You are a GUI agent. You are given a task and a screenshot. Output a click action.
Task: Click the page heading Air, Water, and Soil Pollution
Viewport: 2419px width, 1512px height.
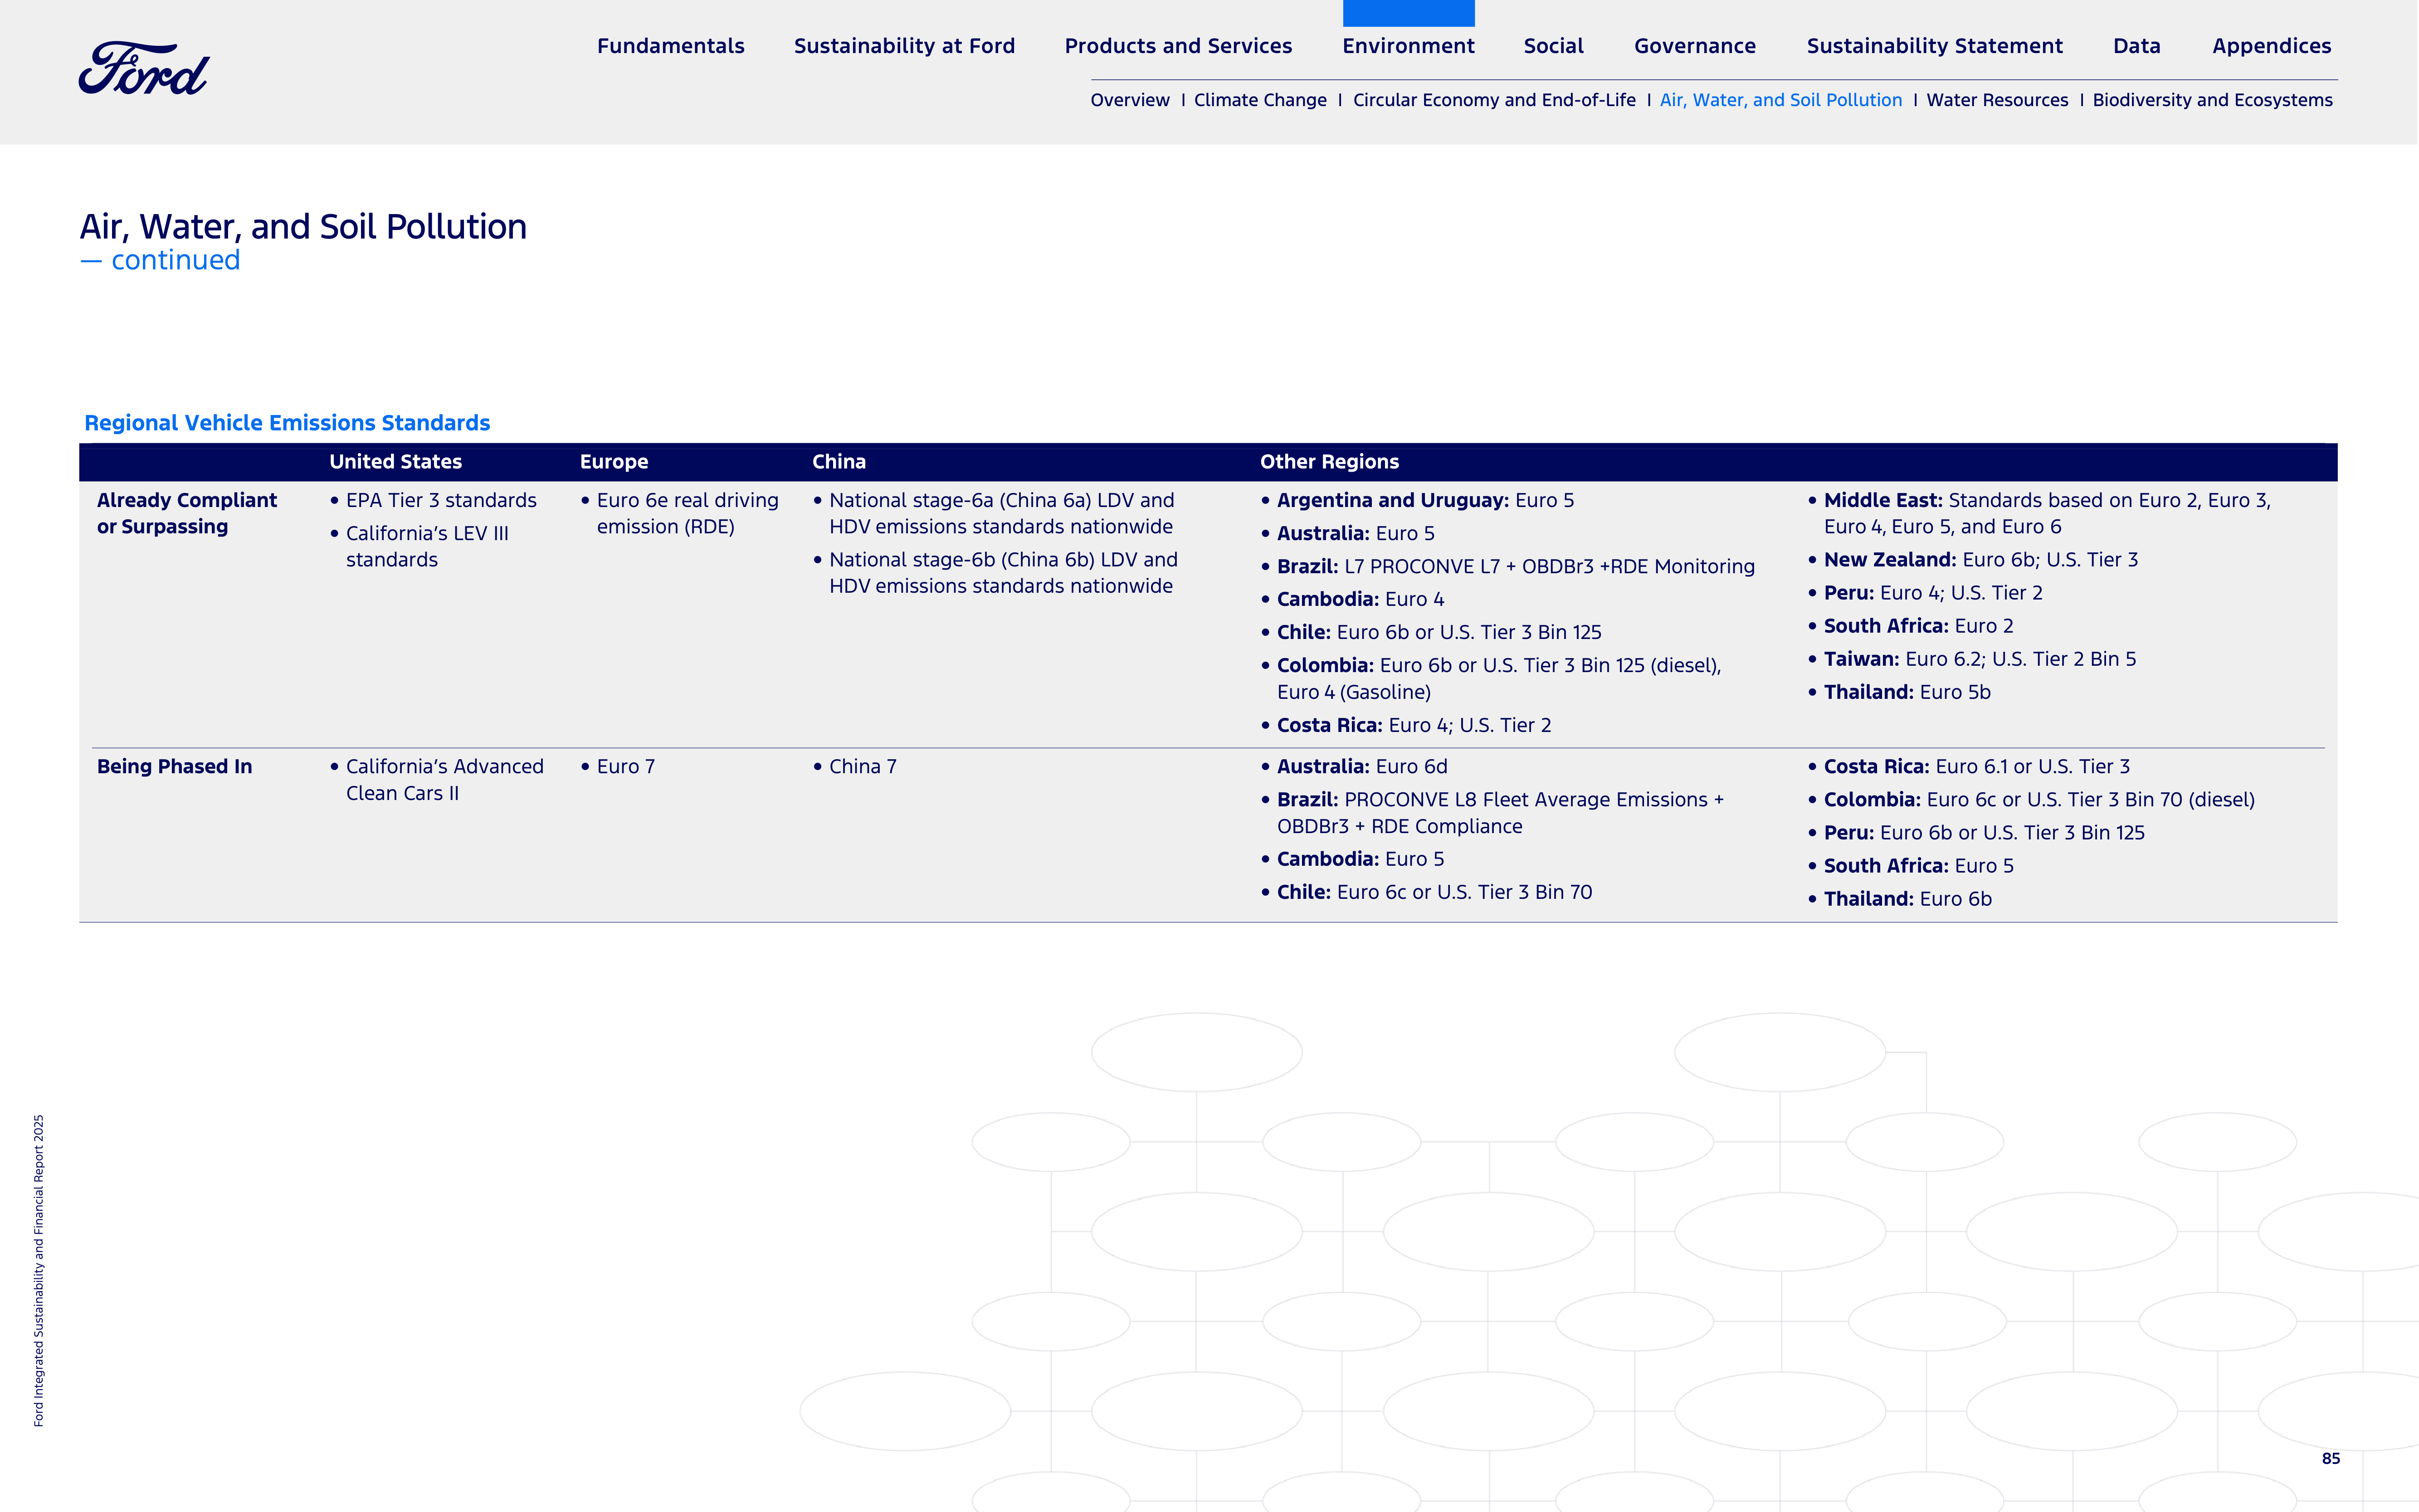(303, 227)
